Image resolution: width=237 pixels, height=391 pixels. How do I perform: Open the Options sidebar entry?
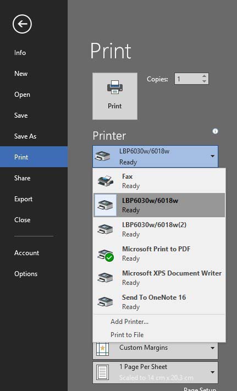click(x=26, y=273)
